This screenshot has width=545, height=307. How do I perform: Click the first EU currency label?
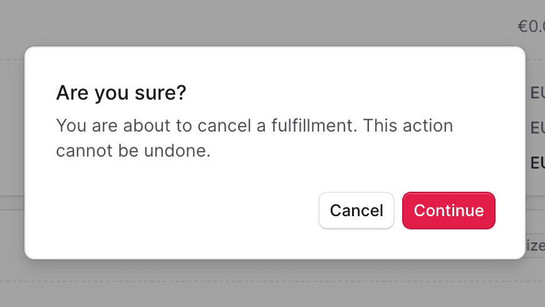537,93
